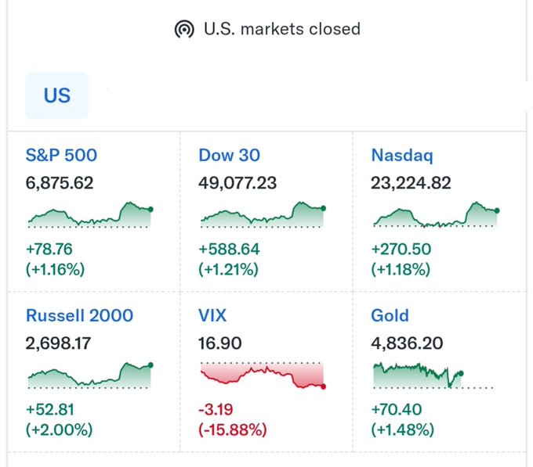
Task: Click the broadcast icon beside U.S. markets closed
Action: click(184, 30)
